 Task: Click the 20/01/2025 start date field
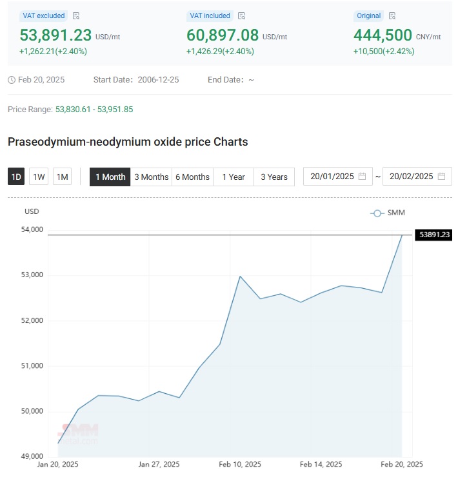click(x=338, y=177)
